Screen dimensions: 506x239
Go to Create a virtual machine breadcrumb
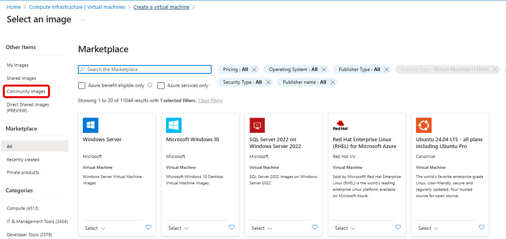[x=162, y=7]
